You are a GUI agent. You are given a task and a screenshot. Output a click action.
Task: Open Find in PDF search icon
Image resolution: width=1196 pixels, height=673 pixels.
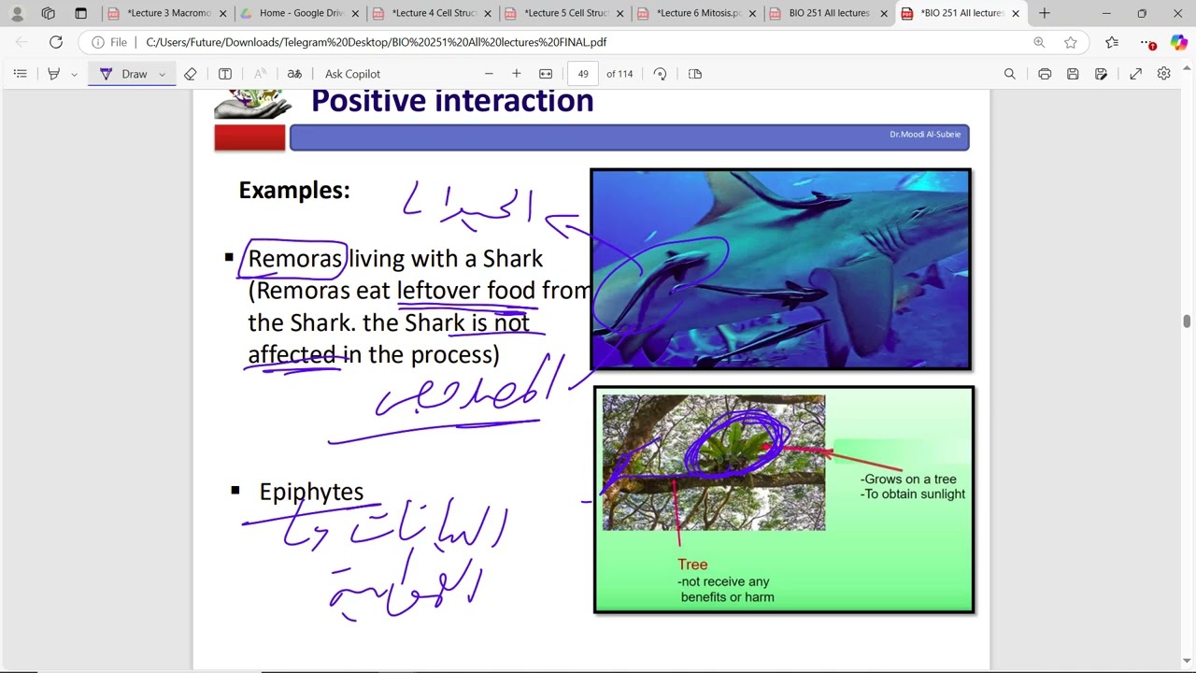[x=1009, y=74]
